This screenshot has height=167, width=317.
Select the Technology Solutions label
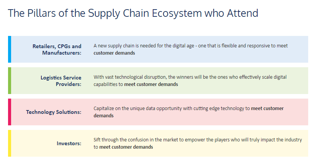coord(54,112)
